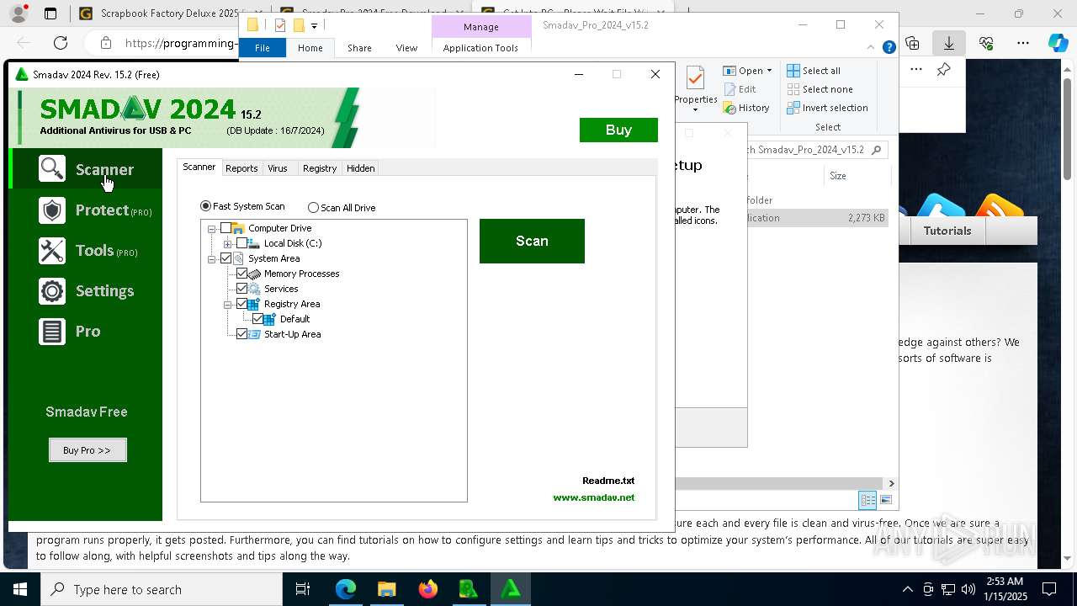Click Edit icon in File Explorer ribbon

tap(729, 89)
